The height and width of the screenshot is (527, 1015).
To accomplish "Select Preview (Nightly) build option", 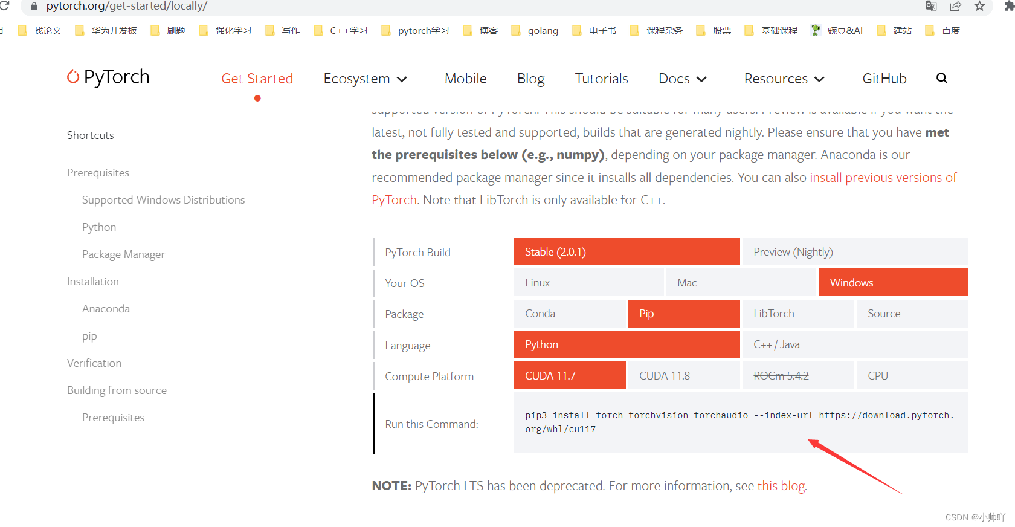I will pos(855,251).
